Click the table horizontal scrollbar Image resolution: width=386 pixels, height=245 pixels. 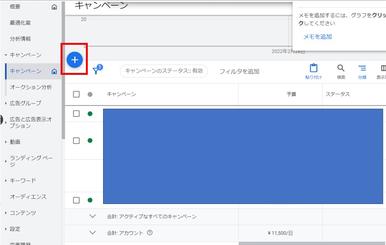(x=312, y=244)
